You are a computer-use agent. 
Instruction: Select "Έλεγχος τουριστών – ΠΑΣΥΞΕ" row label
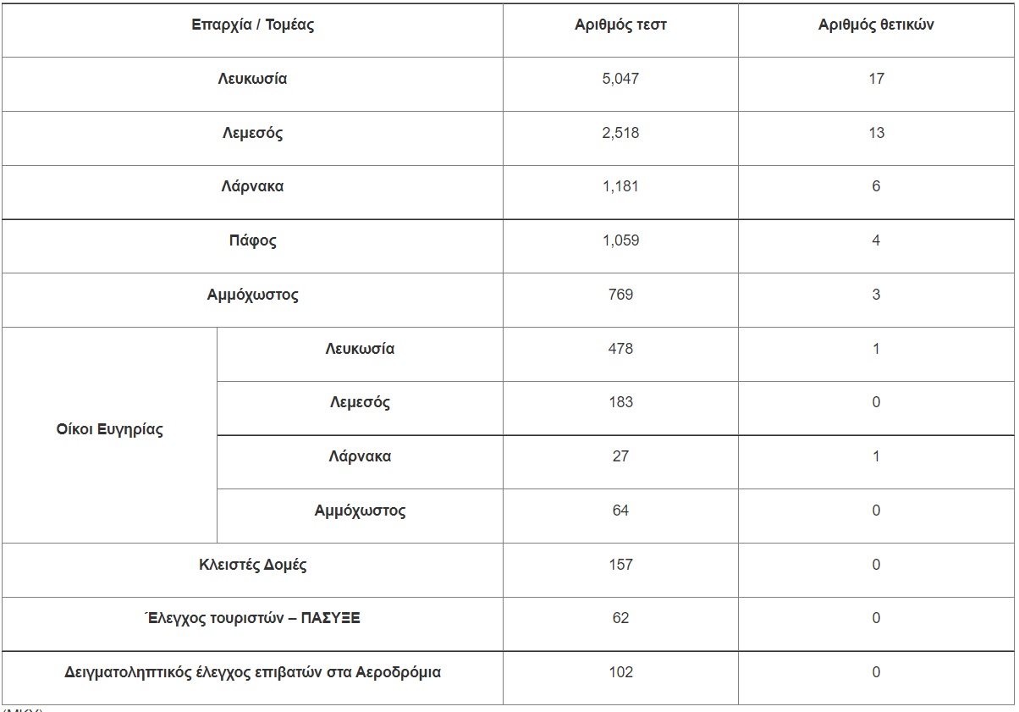pyautogui.click(x=252, y=618)
